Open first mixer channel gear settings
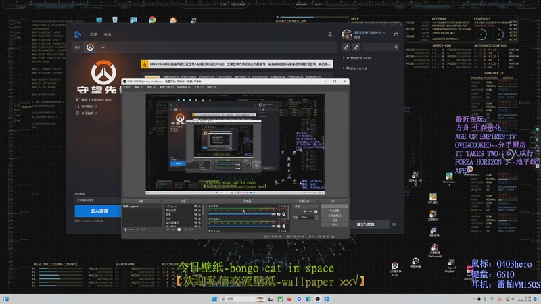 (x=283, y=213)
